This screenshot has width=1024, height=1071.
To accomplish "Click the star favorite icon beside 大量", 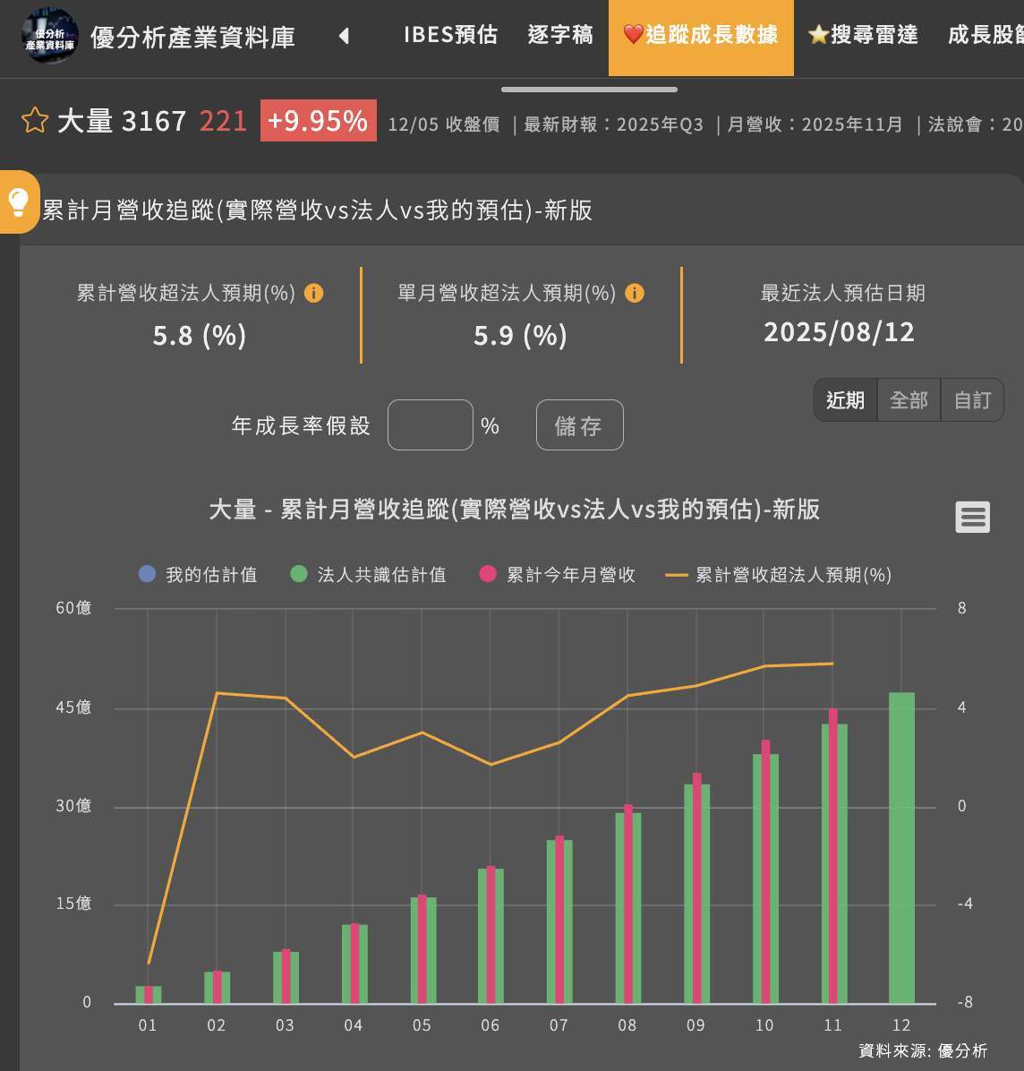I will pos(34,120).
